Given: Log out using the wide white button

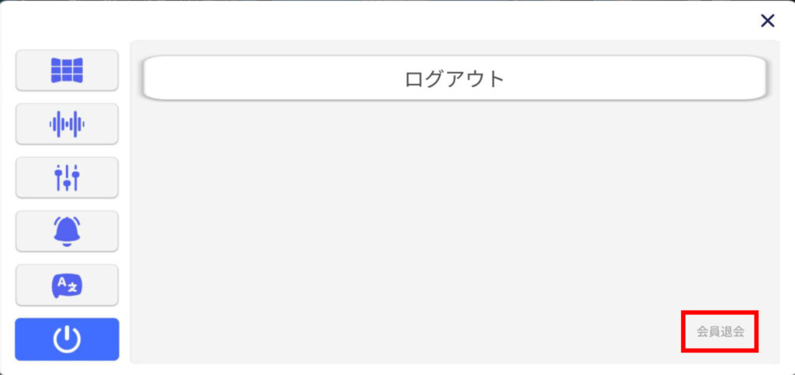Looking at the screenshot, I should click(x=454, y=78).
